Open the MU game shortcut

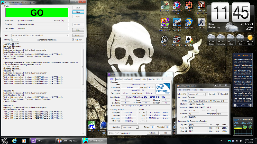coord(189,7)
